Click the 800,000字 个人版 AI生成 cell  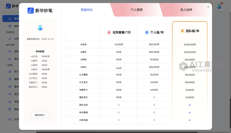(154, 44)
